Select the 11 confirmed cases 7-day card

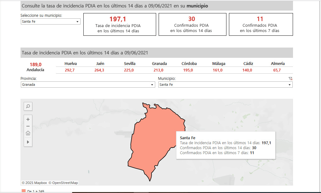pyautogui.click(x=261, y=24)
